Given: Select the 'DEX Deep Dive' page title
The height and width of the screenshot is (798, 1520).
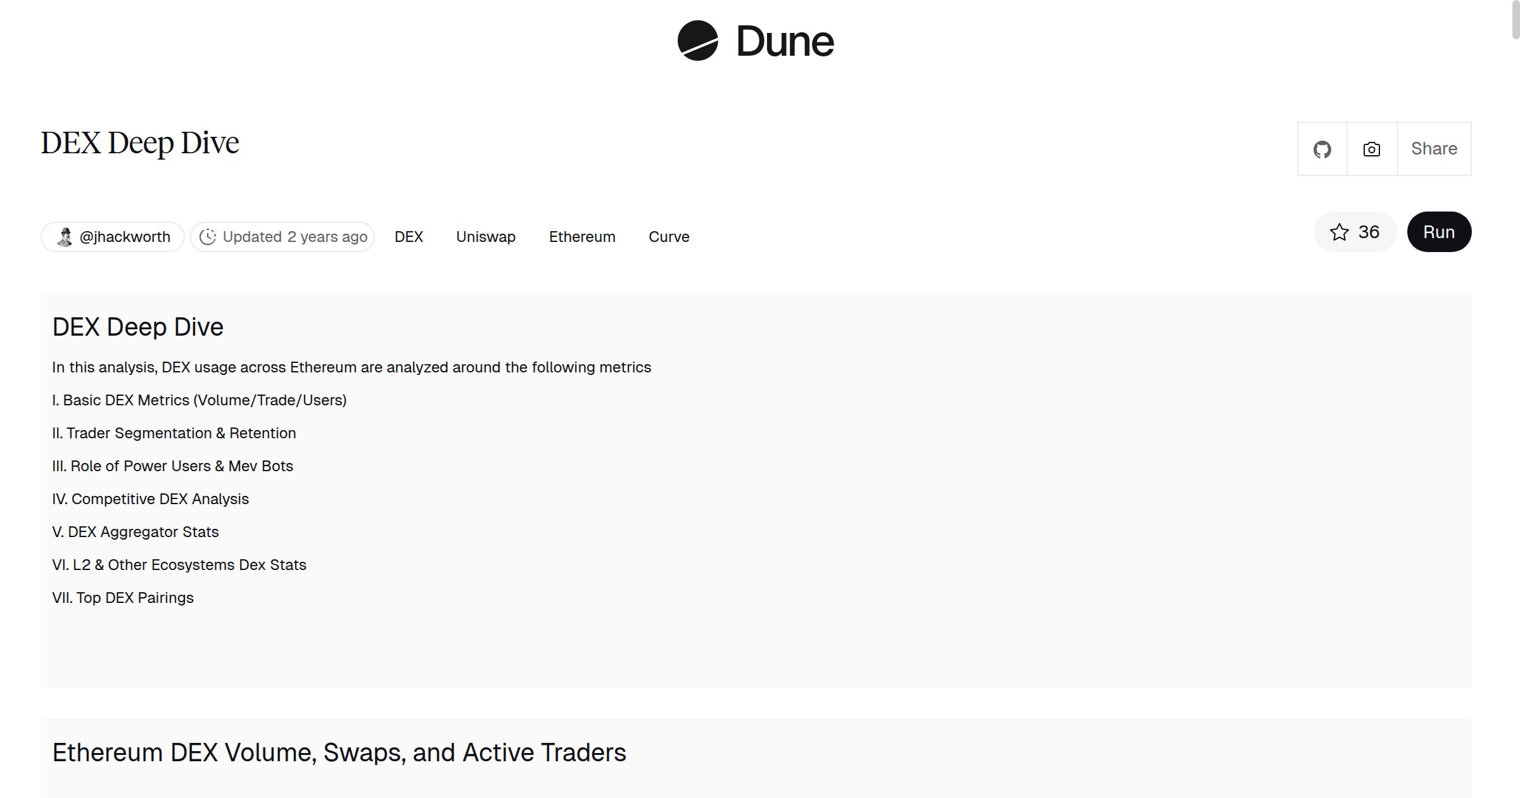Looking at the screenshot, I should 139,142.
